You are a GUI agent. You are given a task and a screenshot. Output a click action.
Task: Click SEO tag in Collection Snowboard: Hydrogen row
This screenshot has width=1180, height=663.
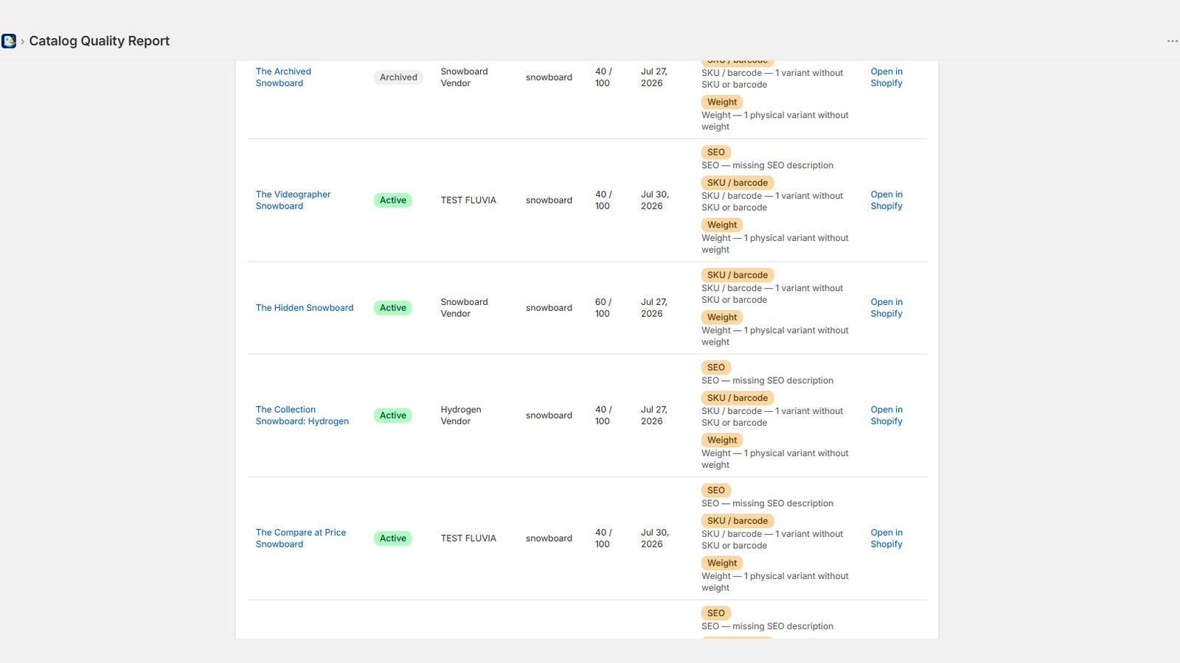point(716,368)
